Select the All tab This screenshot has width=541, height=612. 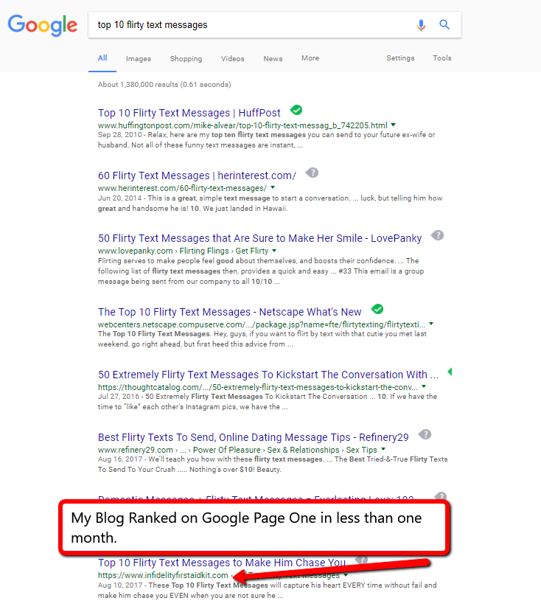[102, 58]
